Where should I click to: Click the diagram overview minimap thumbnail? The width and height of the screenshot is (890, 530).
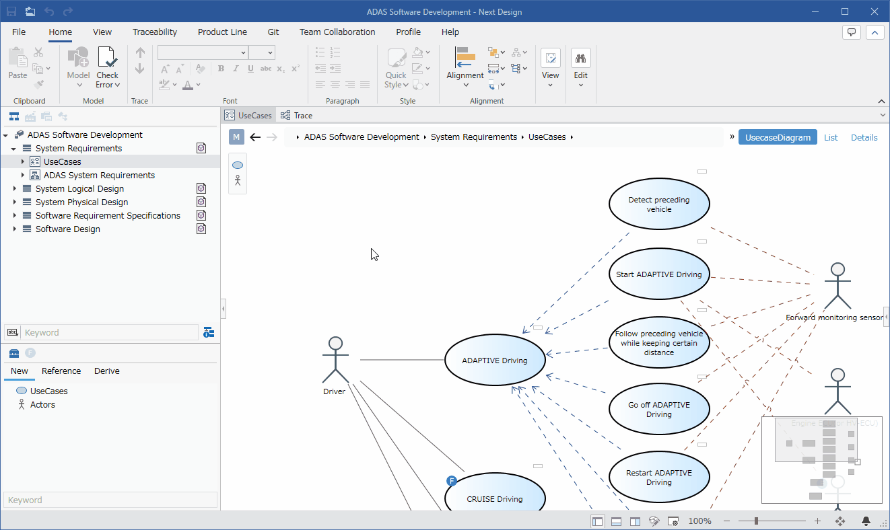click(x=822, y=459)
